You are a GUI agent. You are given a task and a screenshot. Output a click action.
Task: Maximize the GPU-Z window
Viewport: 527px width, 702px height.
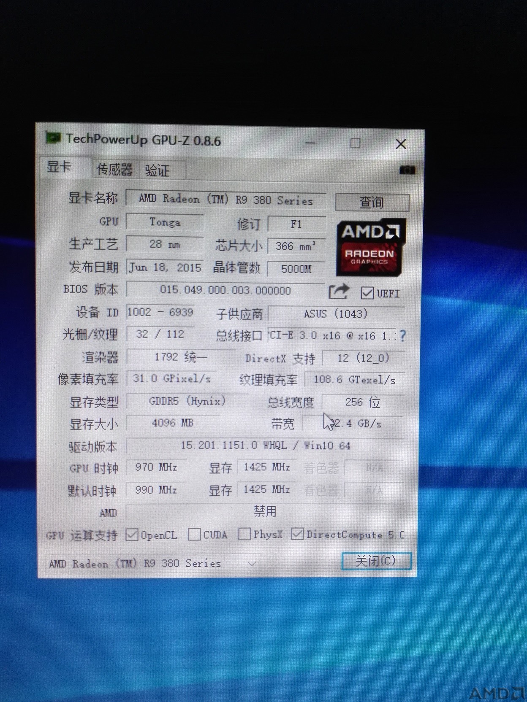355,143
